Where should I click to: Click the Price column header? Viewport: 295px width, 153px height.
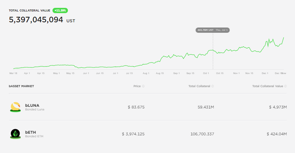coord(137,86)
